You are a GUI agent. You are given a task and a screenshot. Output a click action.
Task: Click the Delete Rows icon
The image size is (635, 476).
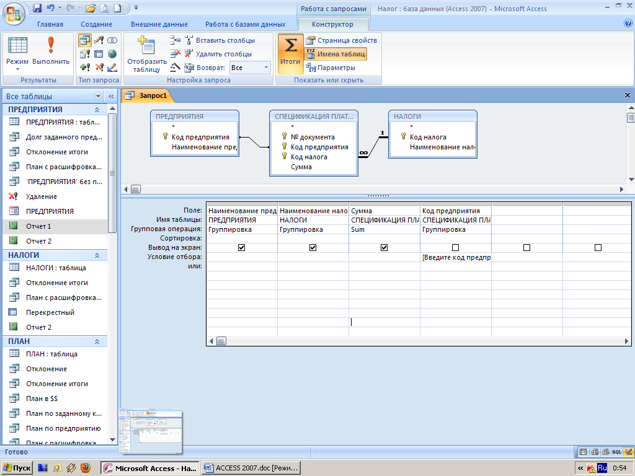pyautogui.click(x=175, y=53)
